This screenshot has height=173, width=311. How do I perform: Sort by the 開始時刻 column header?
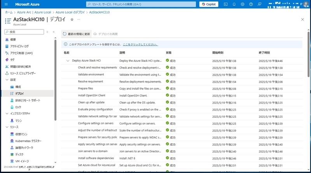pyautogui.click(x=218, y=52)
